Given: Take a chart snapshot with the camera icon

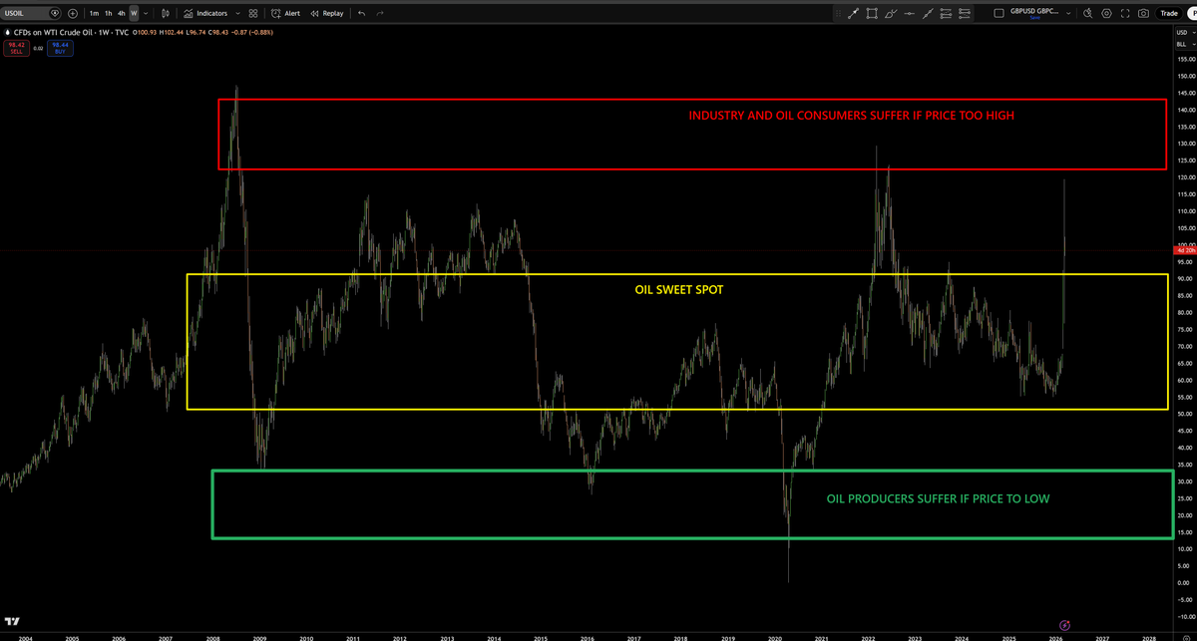Looking at the screenshot, I should coord(1143,14).
